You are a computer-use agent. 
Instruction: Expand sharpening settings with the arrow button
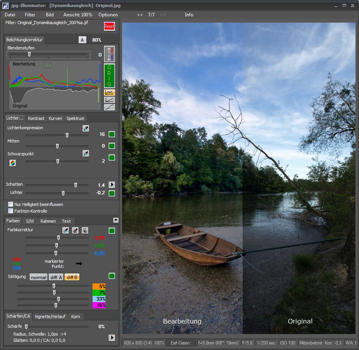coord(112,338)
